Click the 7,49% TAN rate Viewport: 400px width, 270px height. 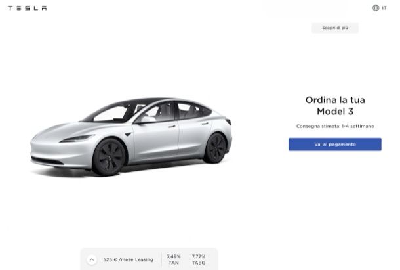(x=174, y=259)
